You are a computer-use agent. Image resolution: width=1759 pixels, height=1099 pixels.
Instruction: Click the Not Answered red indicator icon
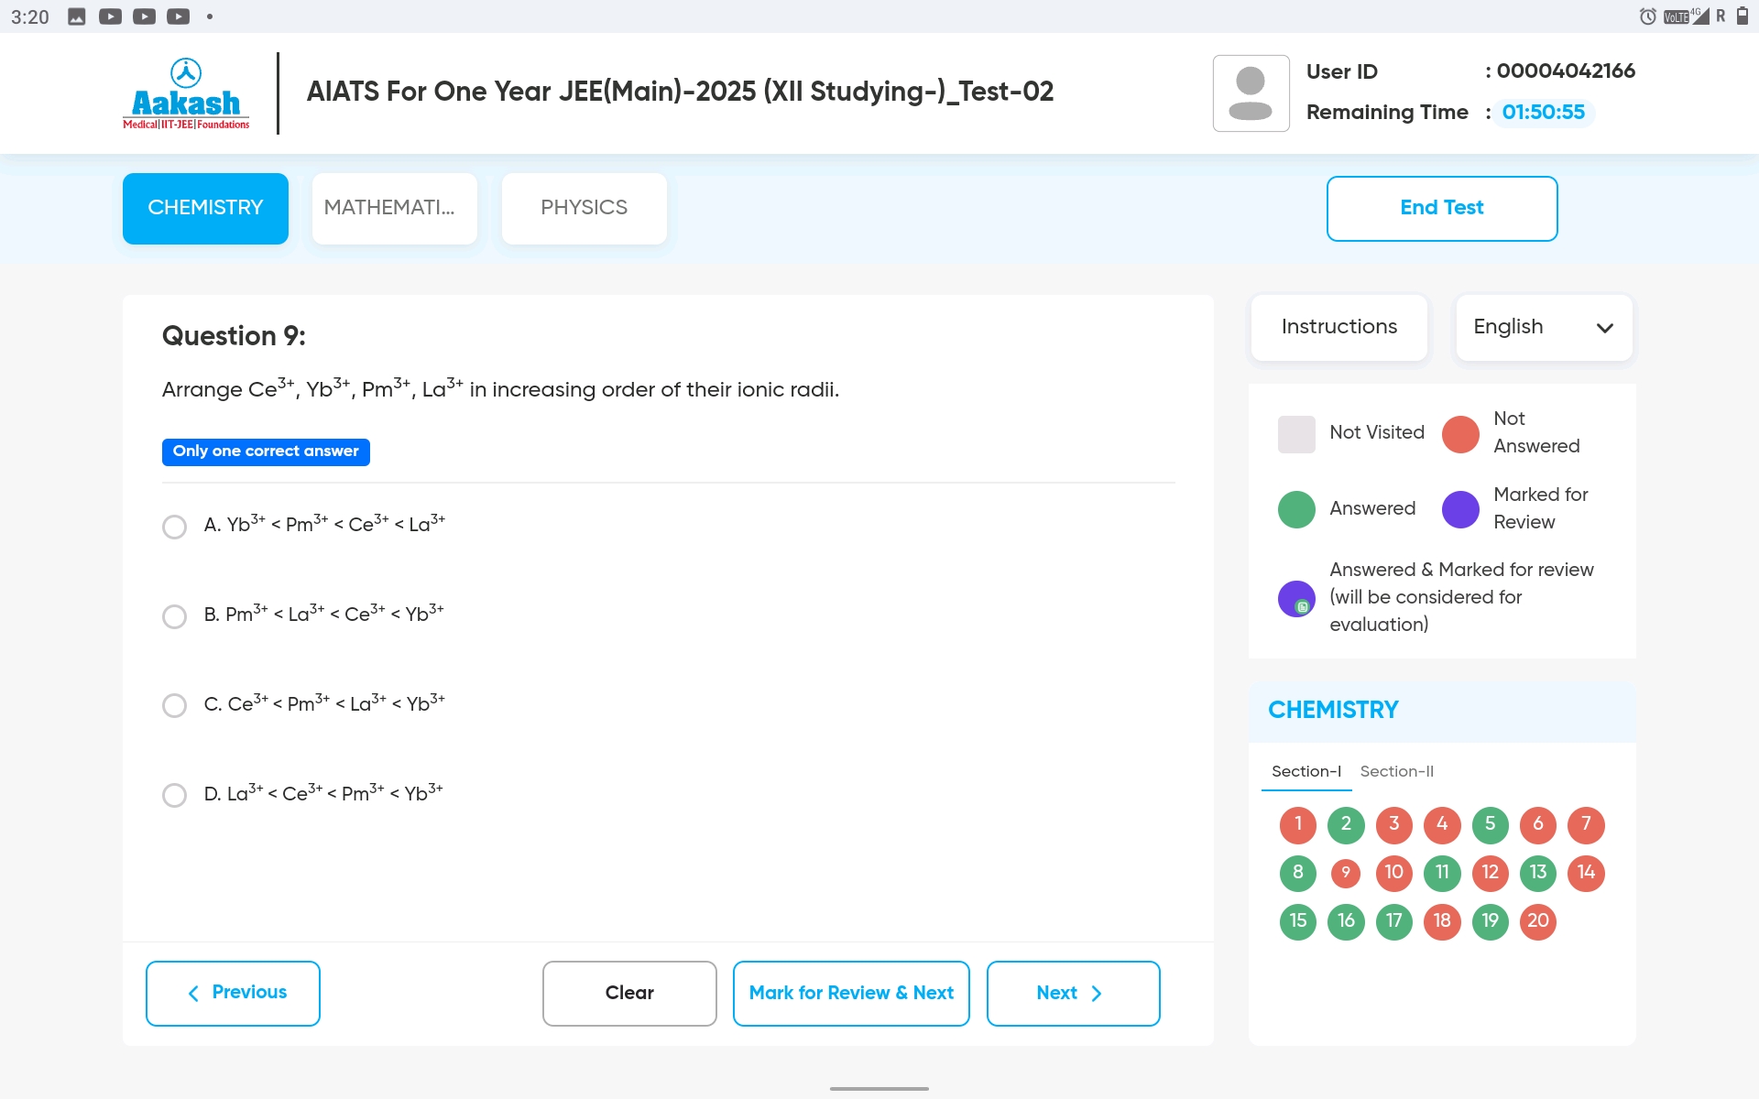coord(1461,431)
